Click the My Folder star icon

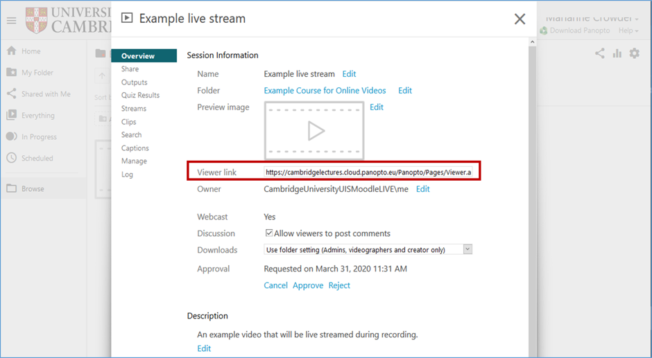tap(12, 72)
